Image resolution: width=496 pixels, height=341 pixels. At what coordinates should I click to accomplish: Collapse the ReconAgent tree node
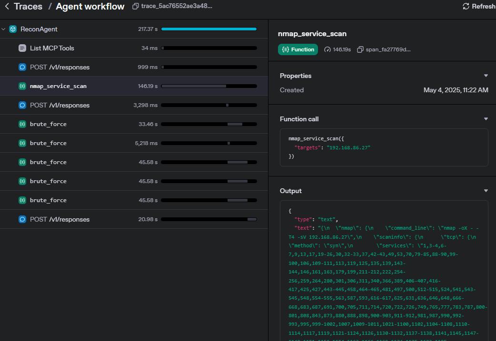tap(4, 29)
